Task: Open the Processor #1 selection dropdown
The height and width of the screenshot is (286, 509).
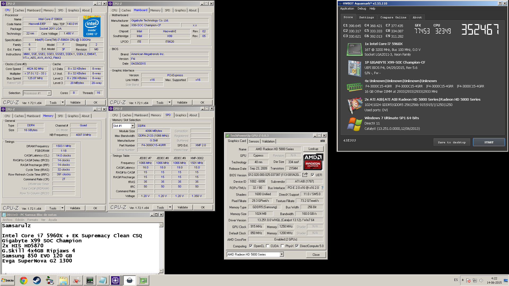Action: [49, 93]
